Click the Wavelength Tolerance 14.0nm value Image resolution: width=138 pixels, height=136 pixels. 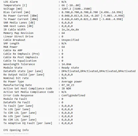coord(66,64)
